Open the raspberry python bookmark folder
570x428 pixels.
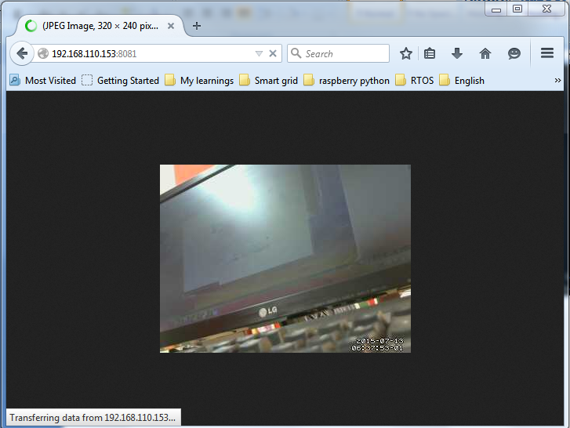click(x=347, y=80)
